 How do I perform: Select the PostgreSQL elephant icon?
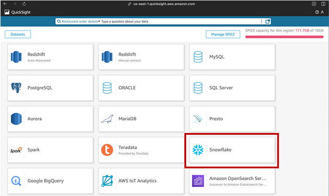click(x=16, y=87)
